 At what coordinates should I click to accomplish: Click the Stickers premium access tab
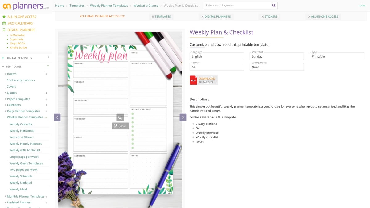click(269, 17)
